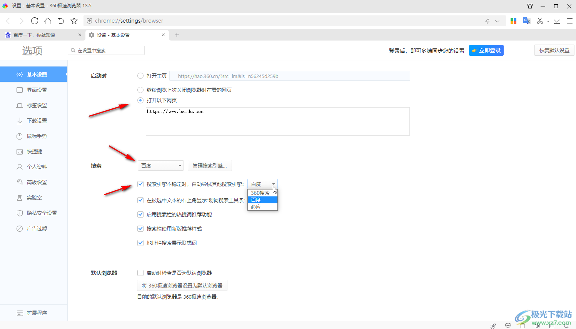The height and width of the screenshot is (329, 576).
Task: Click the homepage URL field hao.360.cn
Action: click(290, 76)
